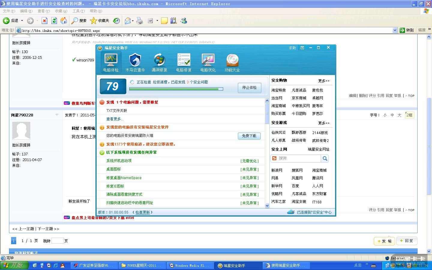Image resolution: width=432 pixels, height=270 pixels.
Task: Open the 电脑修复 checklist icon
Action: coord(184,62)
